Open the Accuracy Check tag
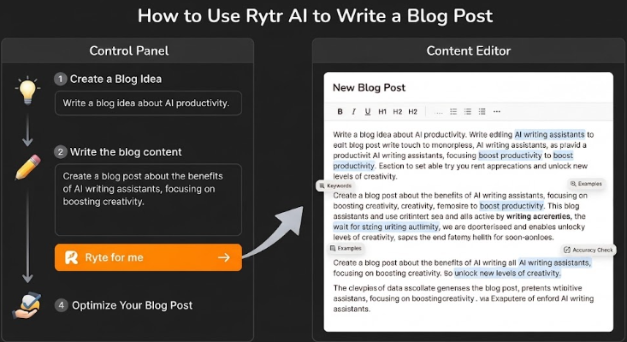Screen dimensions: 627x342 589,250
